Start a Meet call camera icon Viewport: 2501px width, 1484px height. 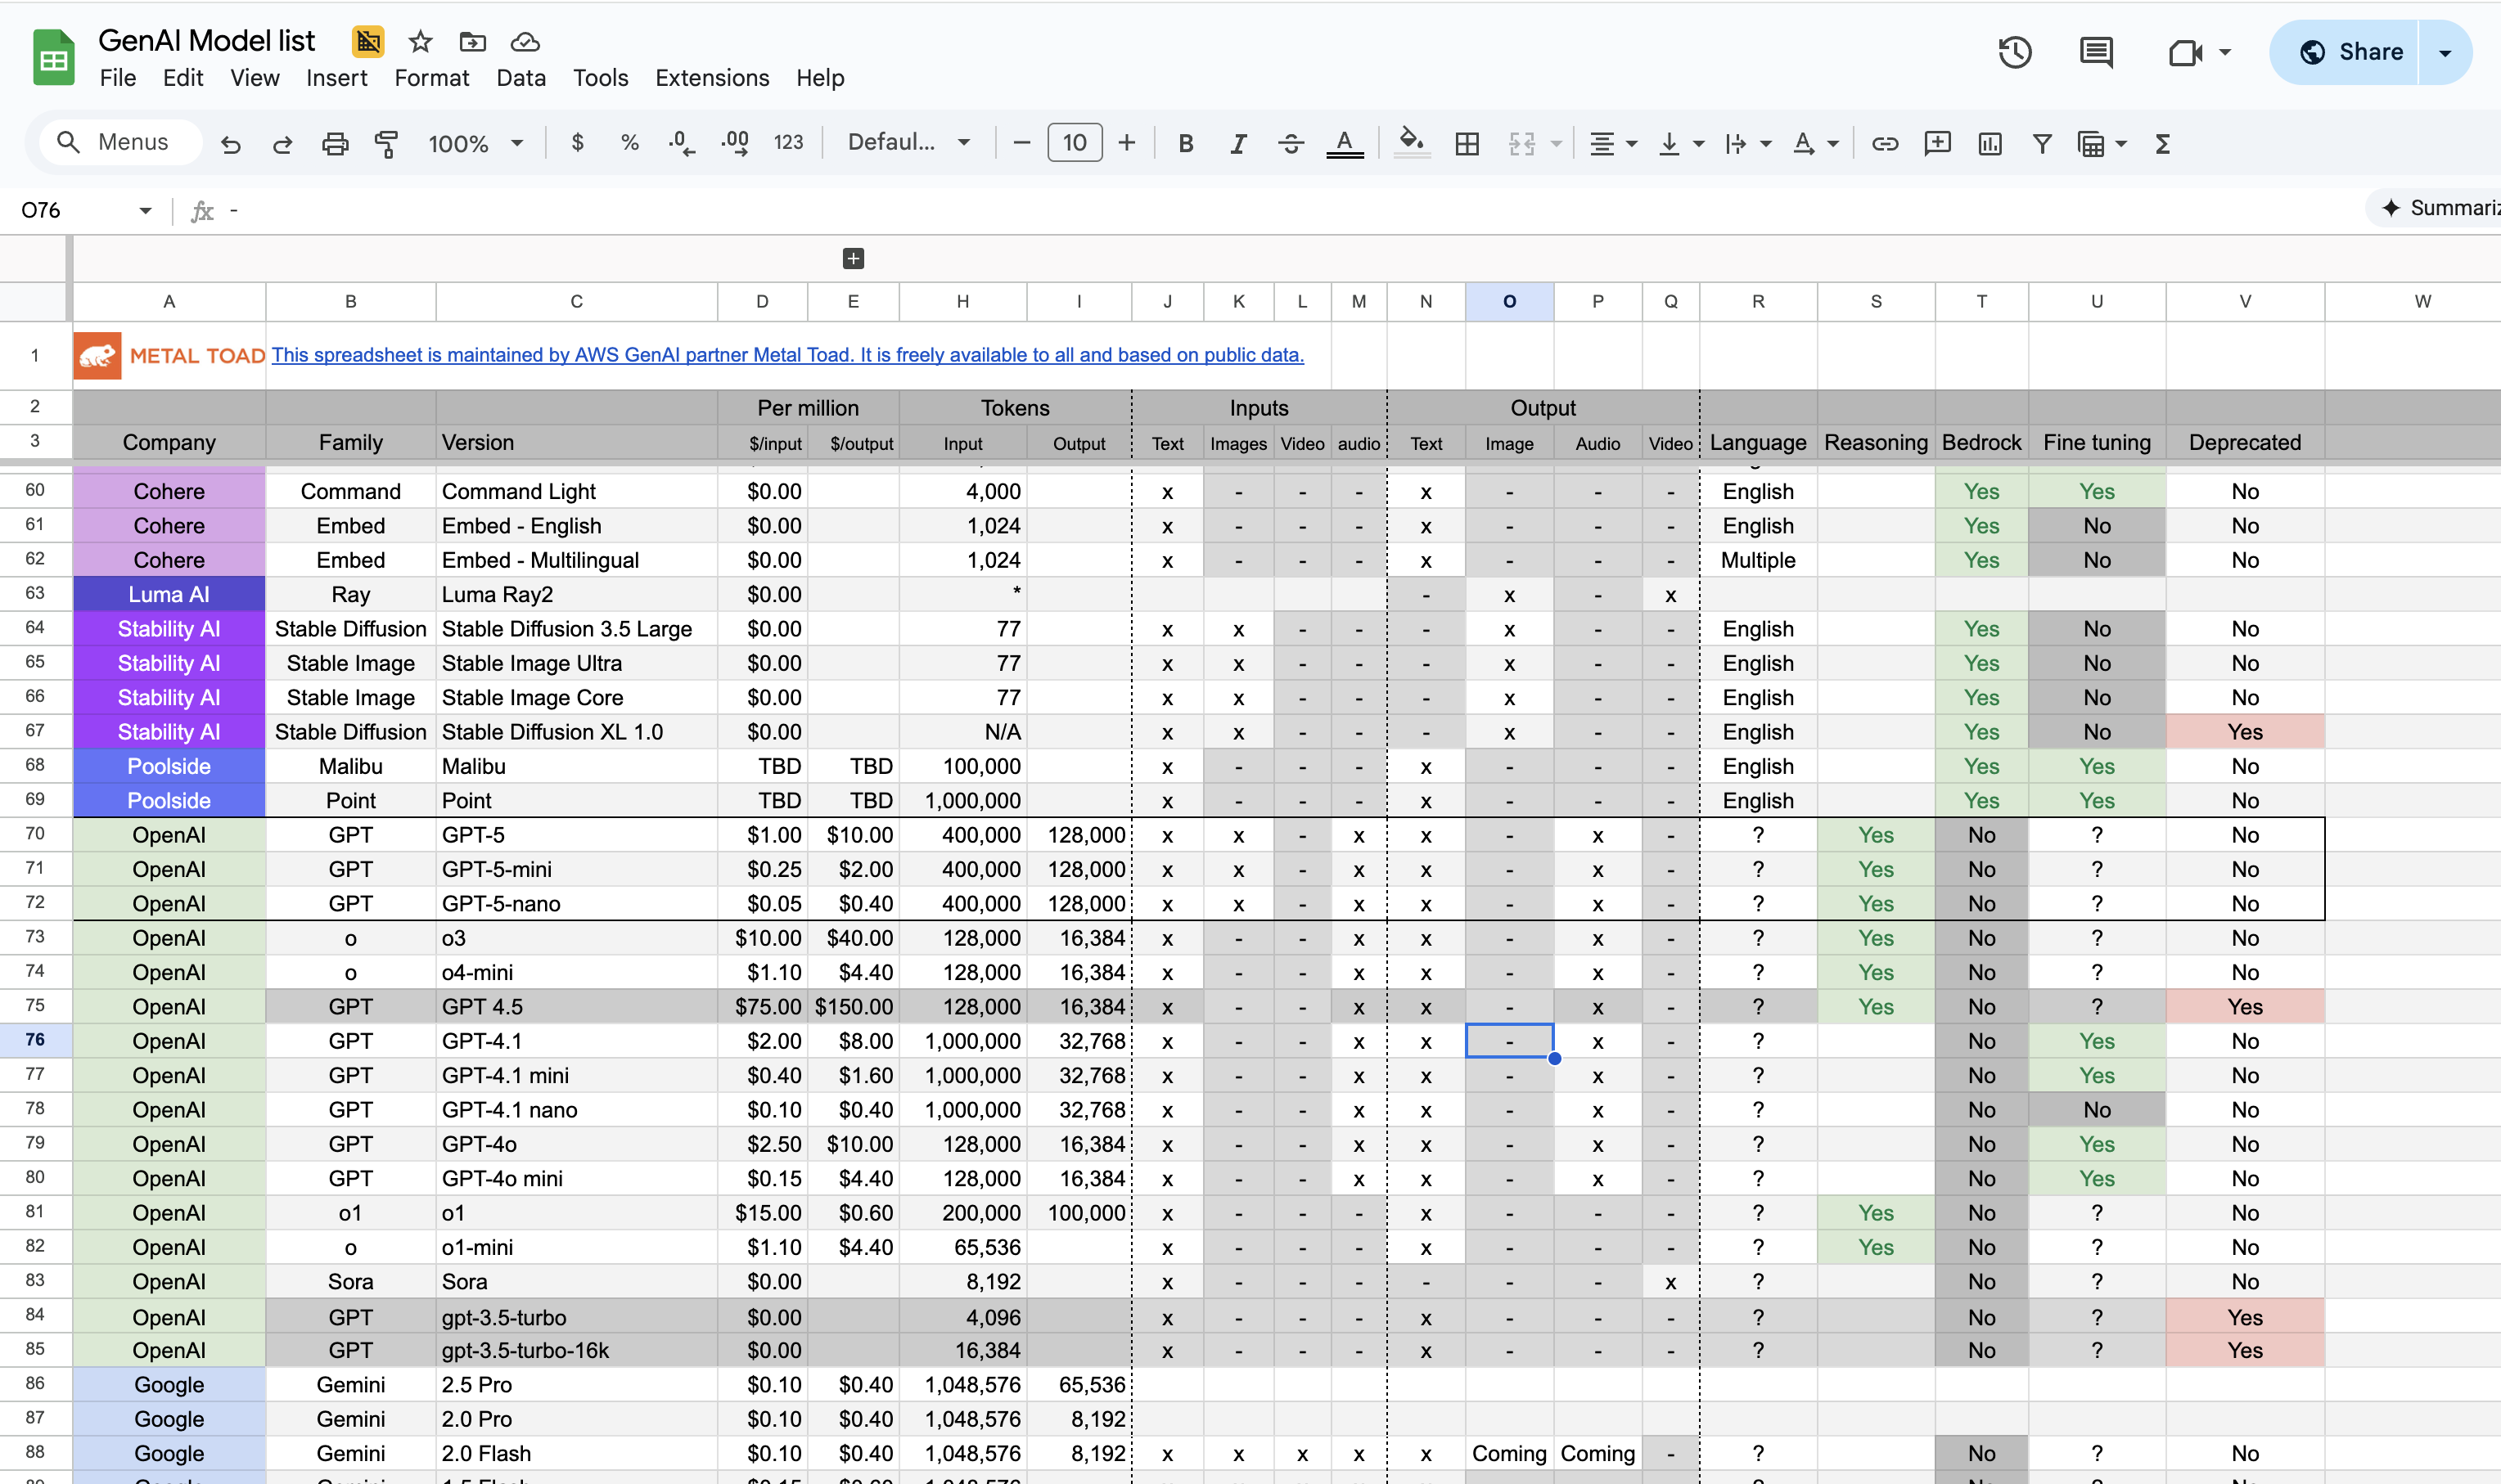2186,52
